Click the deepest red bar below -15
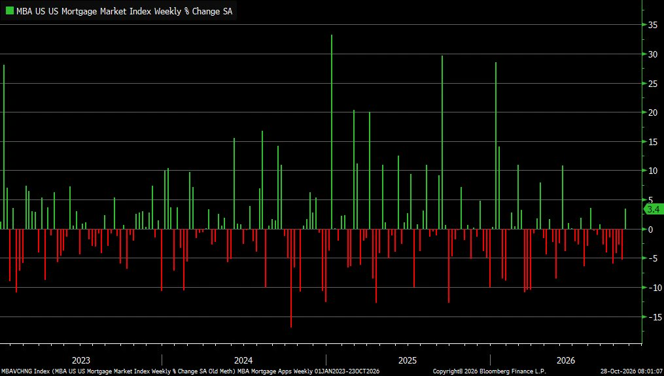 click(x=291, y=278)
